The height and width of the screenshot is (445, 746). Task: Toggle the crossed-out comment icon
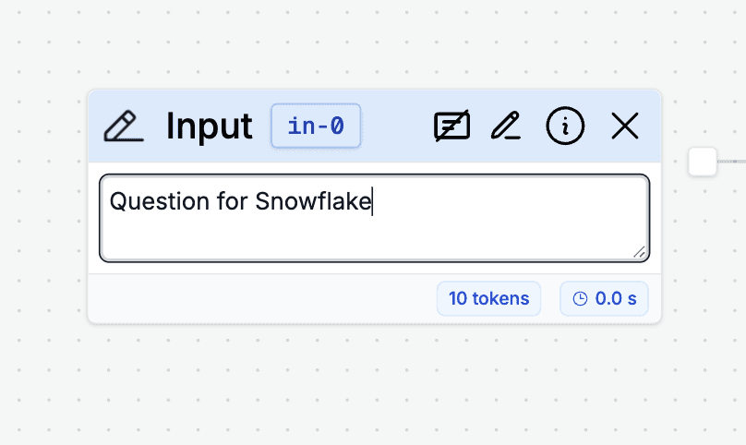coord(452,126)
